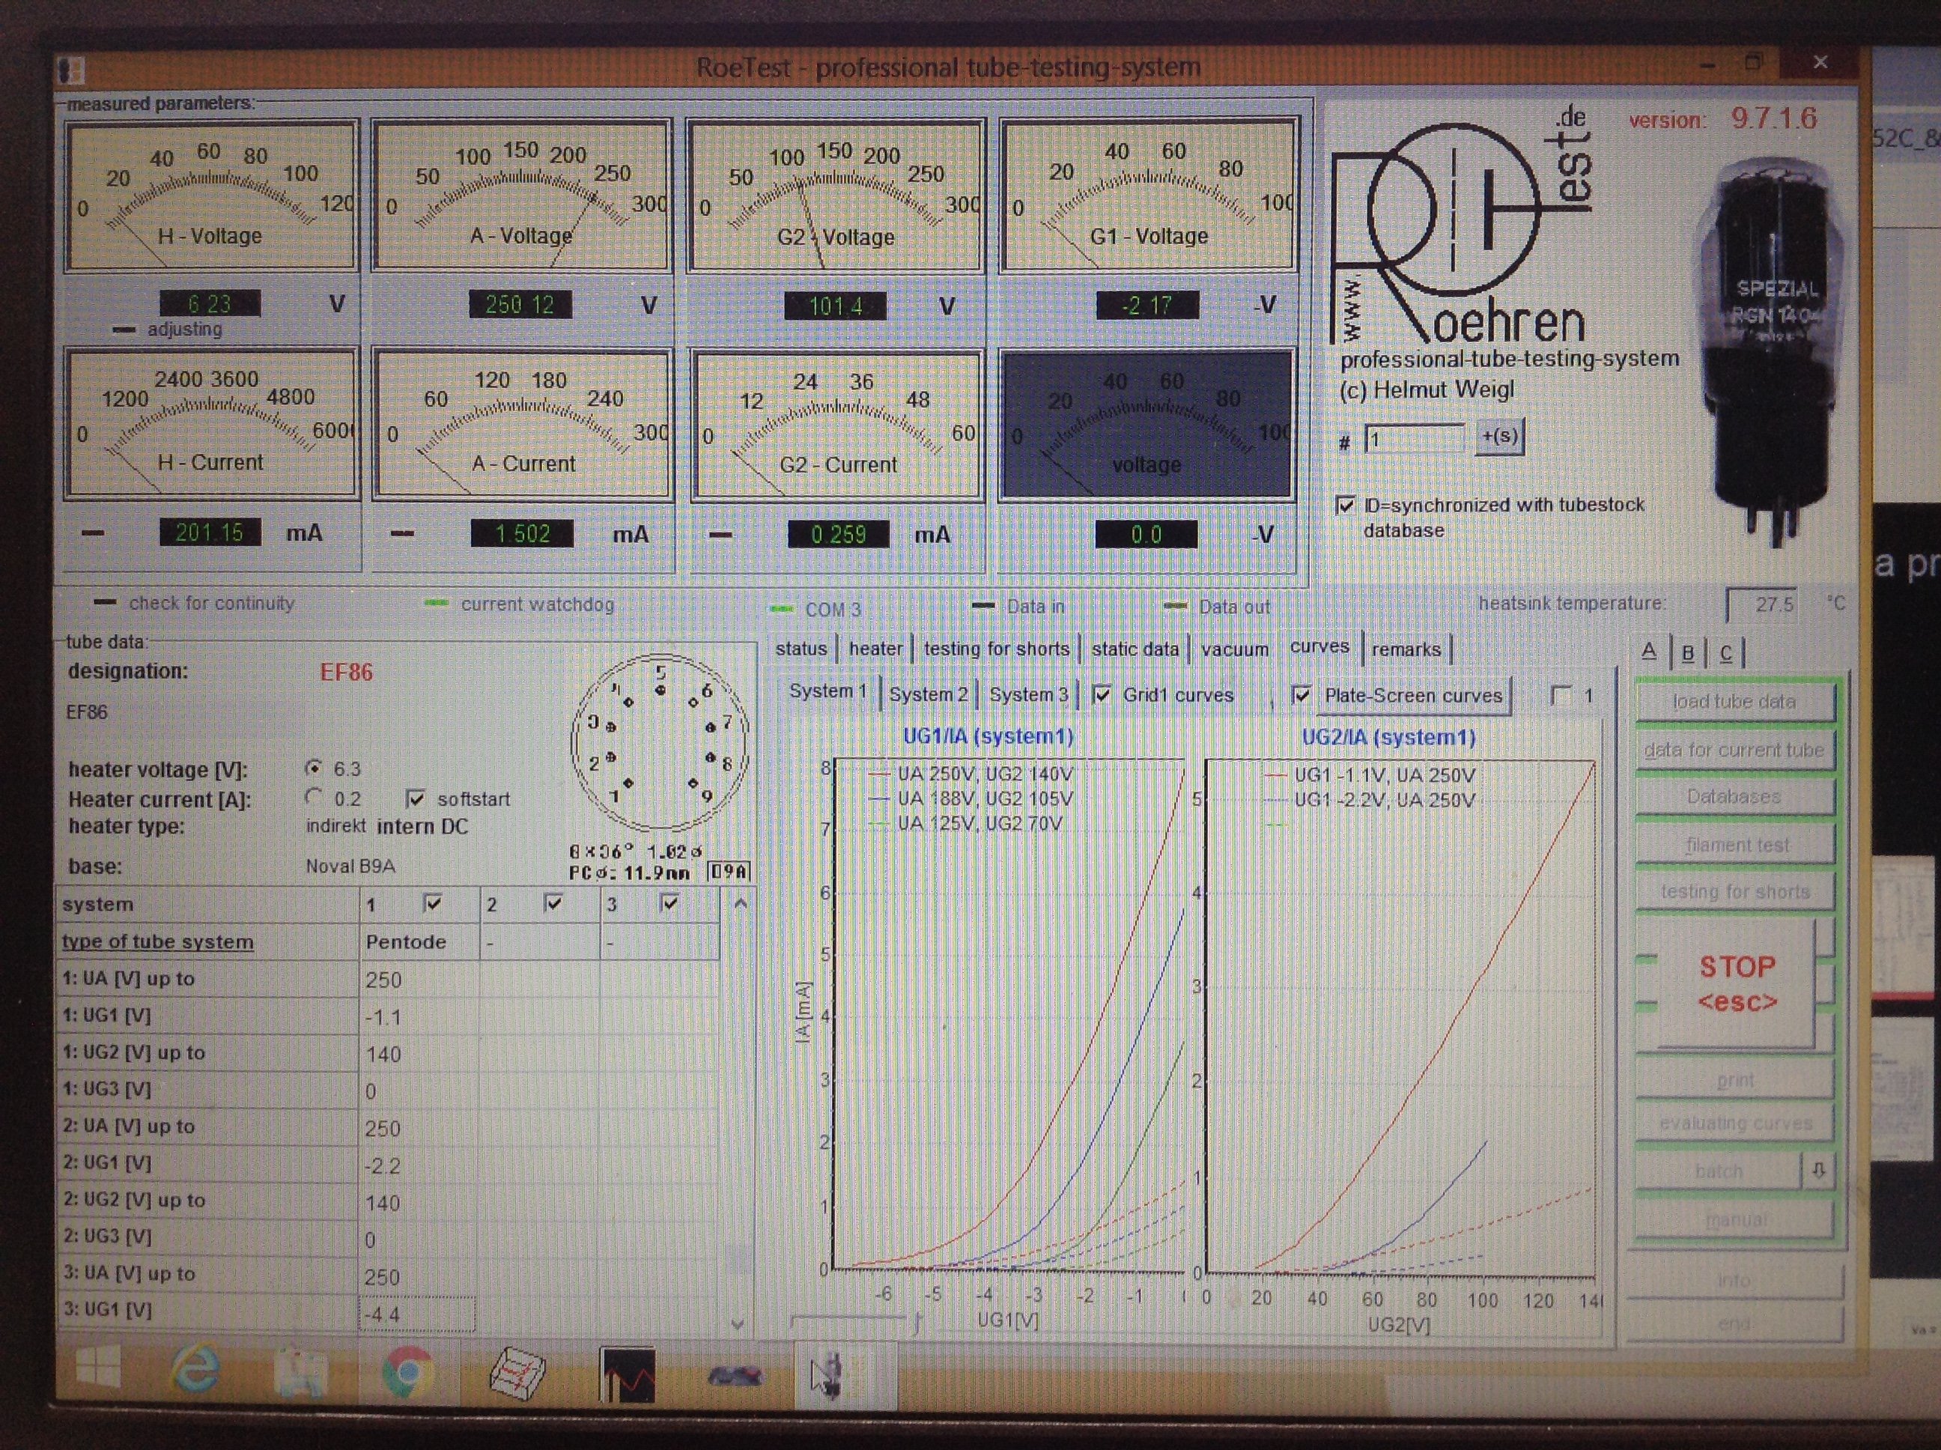Image resolution: width=1941 pixels, height=1450 pixels.
Task: Click the STOP <esc> button
Action: click(1736, 983)
